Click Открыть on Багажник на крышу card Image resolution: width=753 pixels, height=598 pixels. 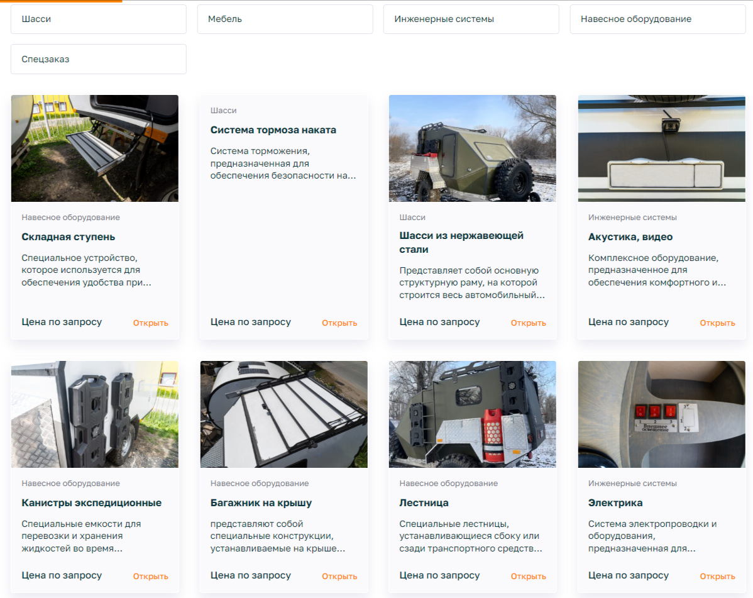[339, 577]
